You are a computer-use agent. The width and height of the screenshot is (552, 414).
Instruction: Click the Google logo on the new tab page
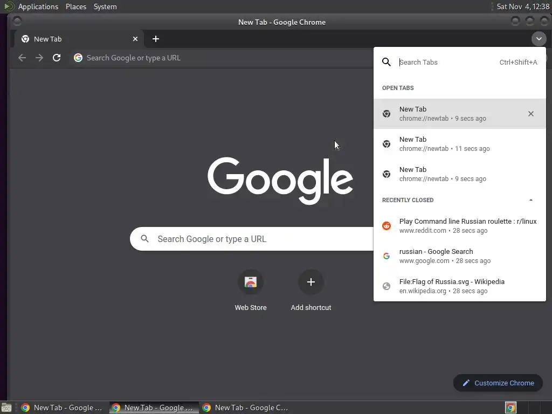[x=280, y=181]
